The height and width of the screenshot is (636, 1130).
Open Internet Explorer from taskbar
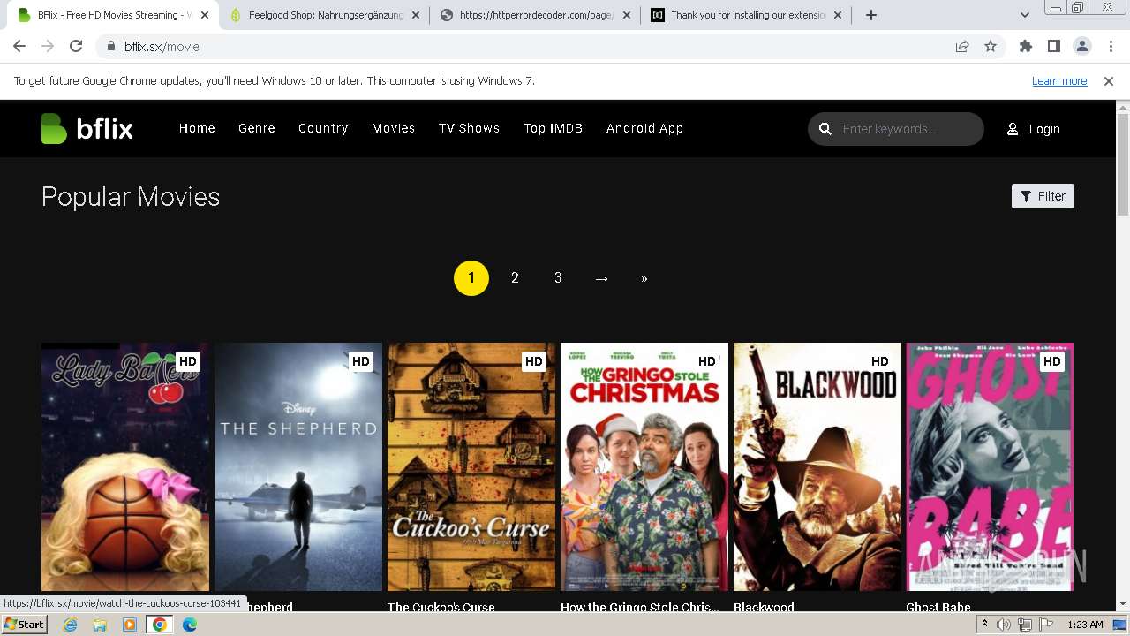71,625
